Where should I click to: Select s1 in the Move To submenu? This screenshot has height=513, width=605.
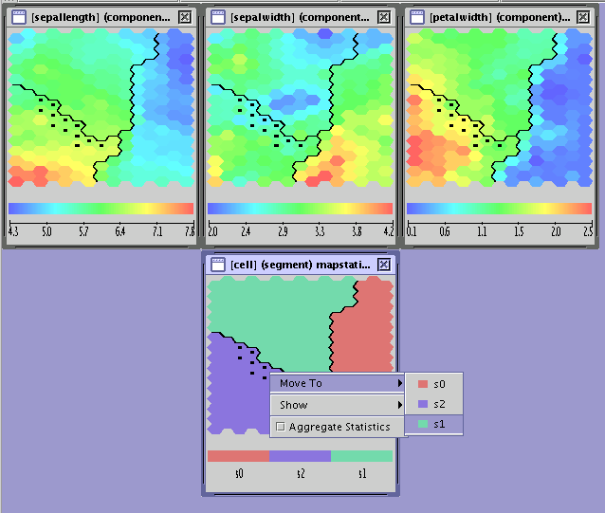(x=434, y=425)
